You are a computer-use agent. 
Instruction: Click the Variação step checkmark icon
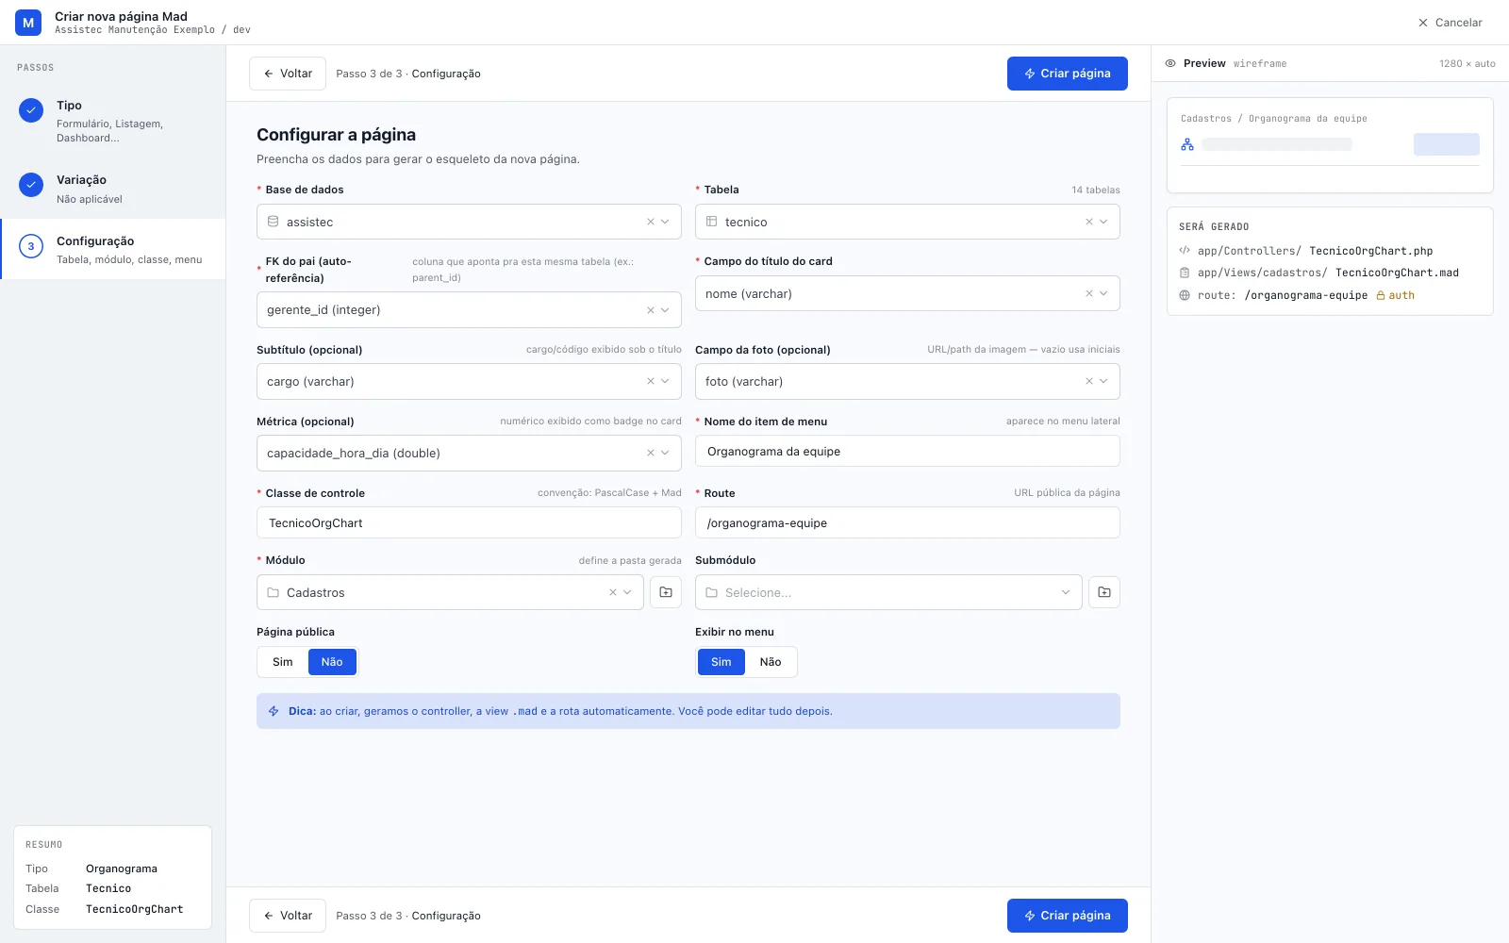[31, 185]
